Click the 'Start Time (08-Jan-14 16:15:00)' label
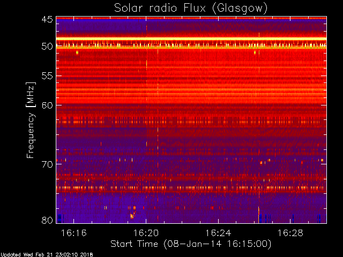The height and width of the screenshot is (257, 343). click(x=191, y=244)
